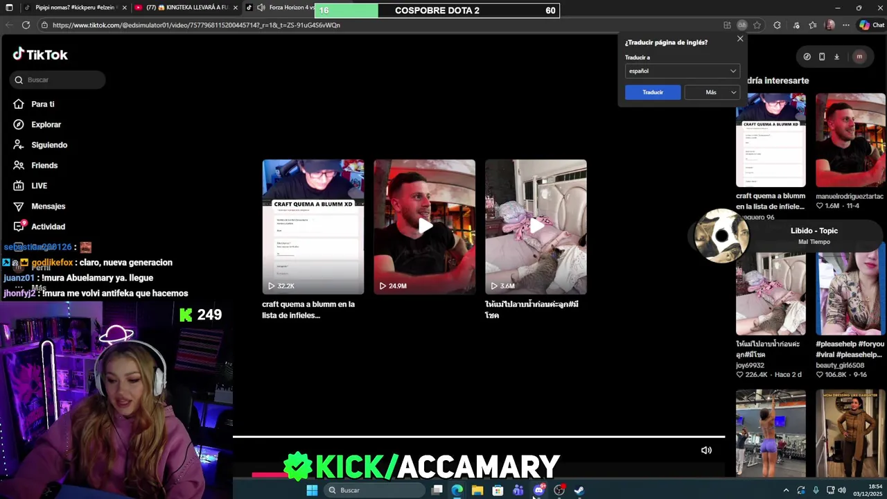Add page to favorites star icon
This screenshot has height=499, width=887.
(x=757, y=25)
